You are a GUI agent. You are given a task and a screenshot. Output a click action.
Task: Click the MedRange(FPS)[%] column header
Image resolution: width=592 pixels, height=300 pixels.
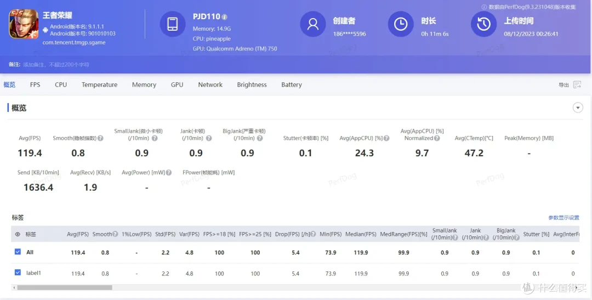tap(403, 234)
